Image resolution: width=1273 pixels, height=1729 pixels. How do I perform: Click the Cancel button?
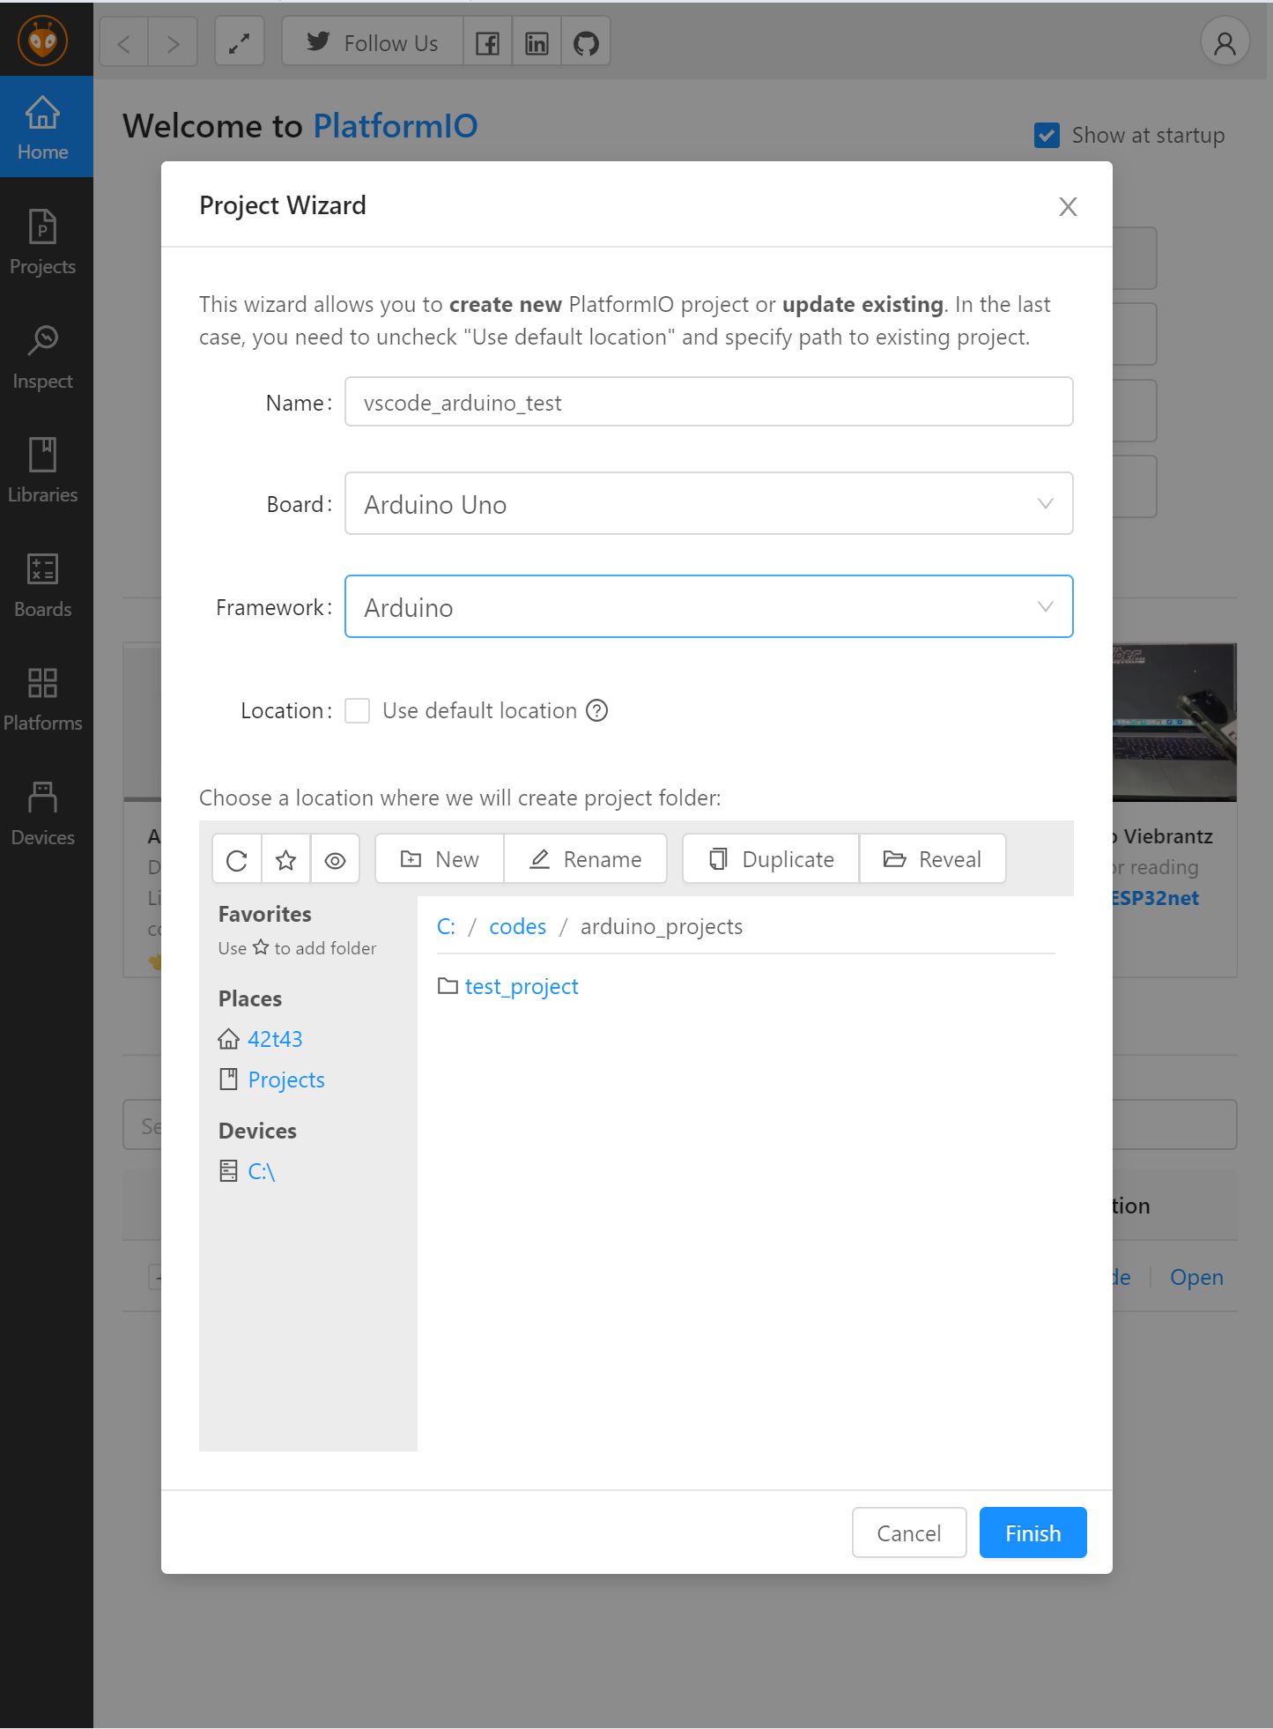[x=909, y=1532]
